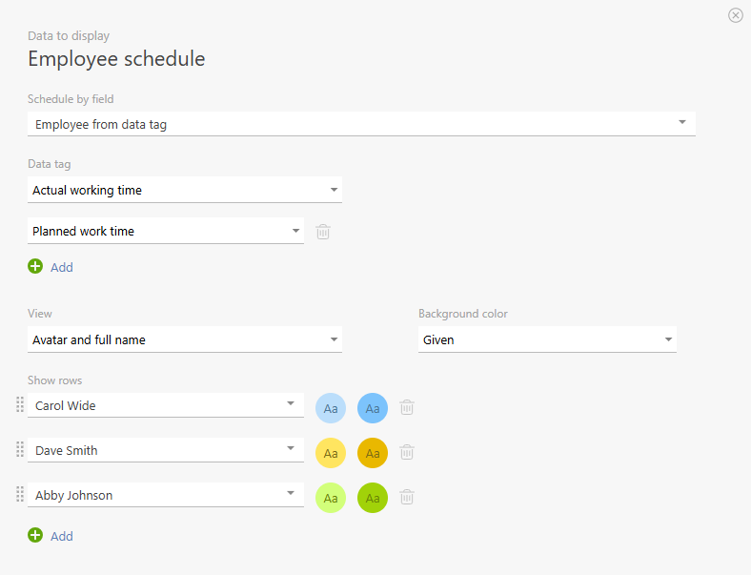Image resolution: width=751 pixels, height=575 pixels.
Task: Open the Schedule by field dropdown
Action: click(361, 124)
